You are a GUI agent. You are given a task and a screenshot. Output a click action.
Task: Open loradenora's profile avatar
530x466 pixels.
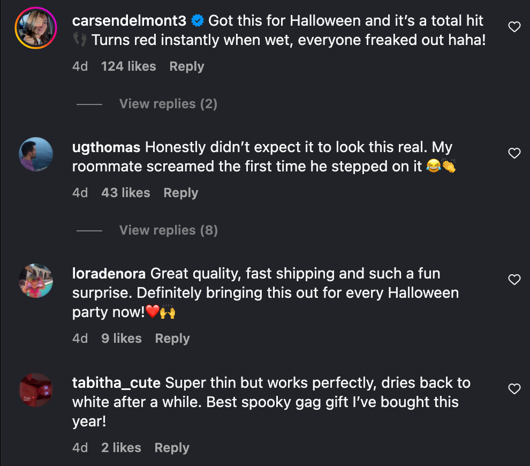(x=36, y=281)
